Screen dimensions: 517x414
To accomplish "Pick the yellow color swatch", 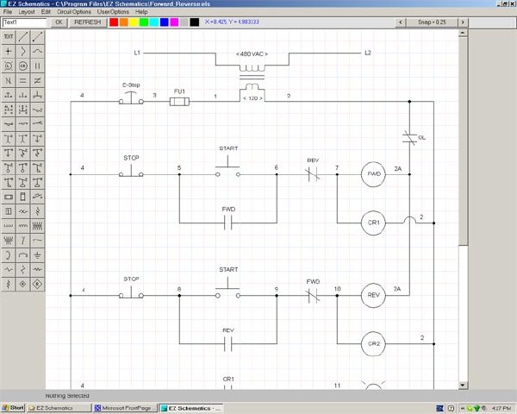I will click(x=134, y=22).
